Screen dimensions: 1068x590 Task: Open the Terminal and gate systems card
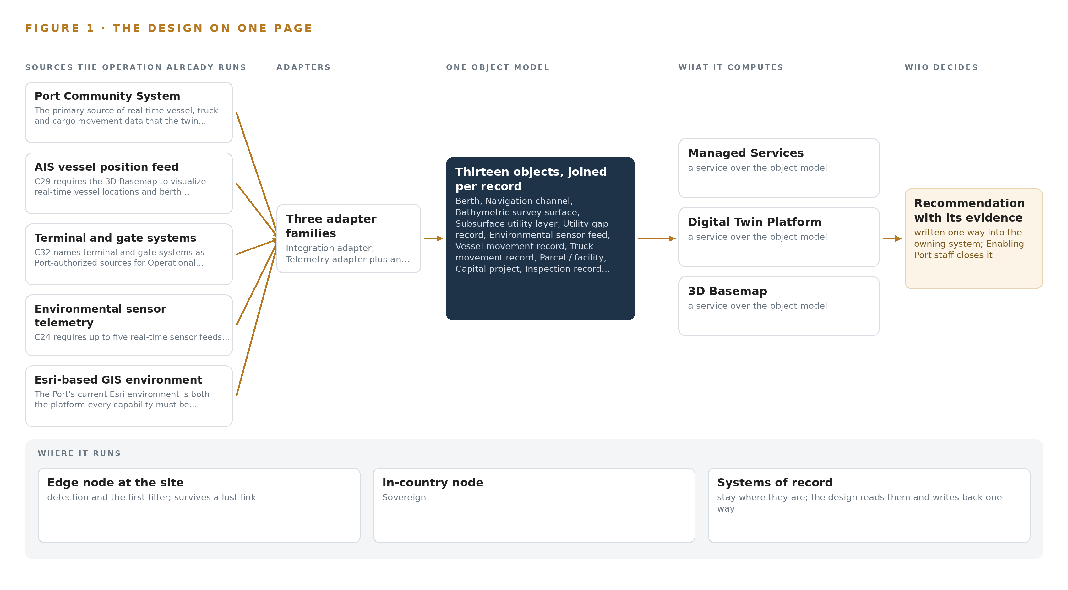pyautogui.click(x=129, y=254)
